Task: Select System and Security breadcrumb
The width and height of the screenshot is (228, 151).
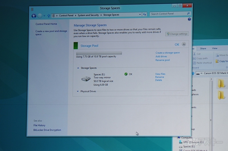Action: (x=88, y=15)
